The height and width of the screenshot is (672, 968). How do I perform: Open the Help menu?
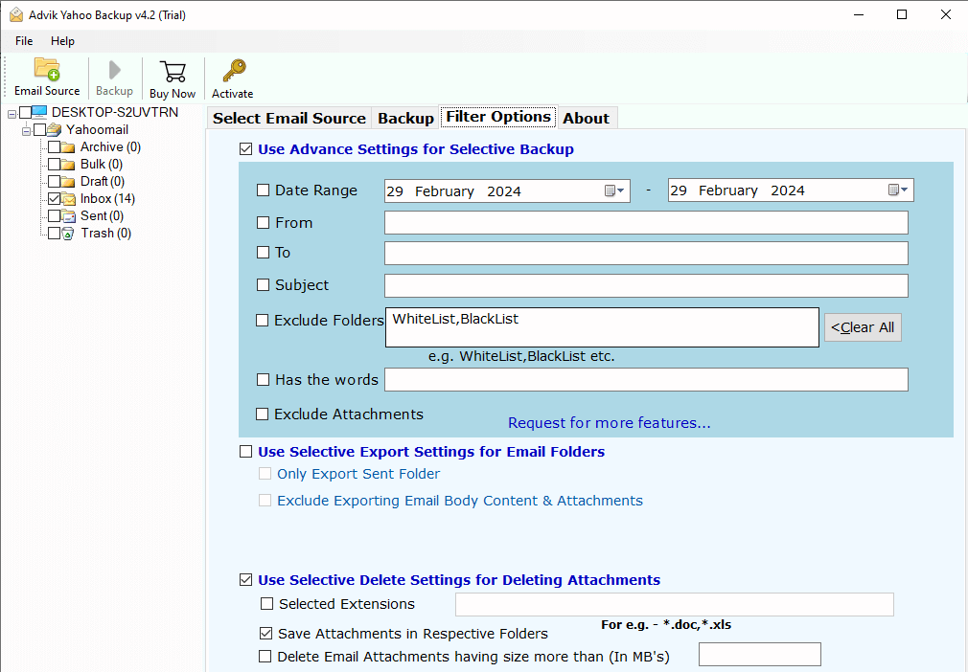coord(62,41)
